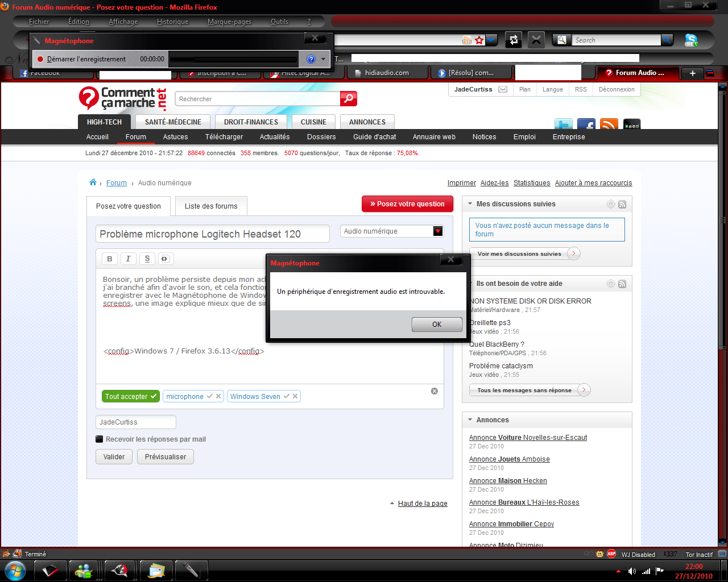Insert code tag using editor toolbar icon

click(165, 259)
